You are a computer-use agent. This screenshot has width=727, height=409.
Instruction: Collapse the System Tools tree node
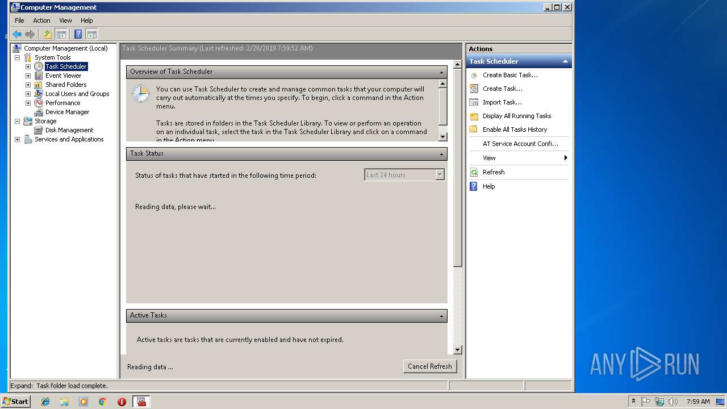coord(17,57)
